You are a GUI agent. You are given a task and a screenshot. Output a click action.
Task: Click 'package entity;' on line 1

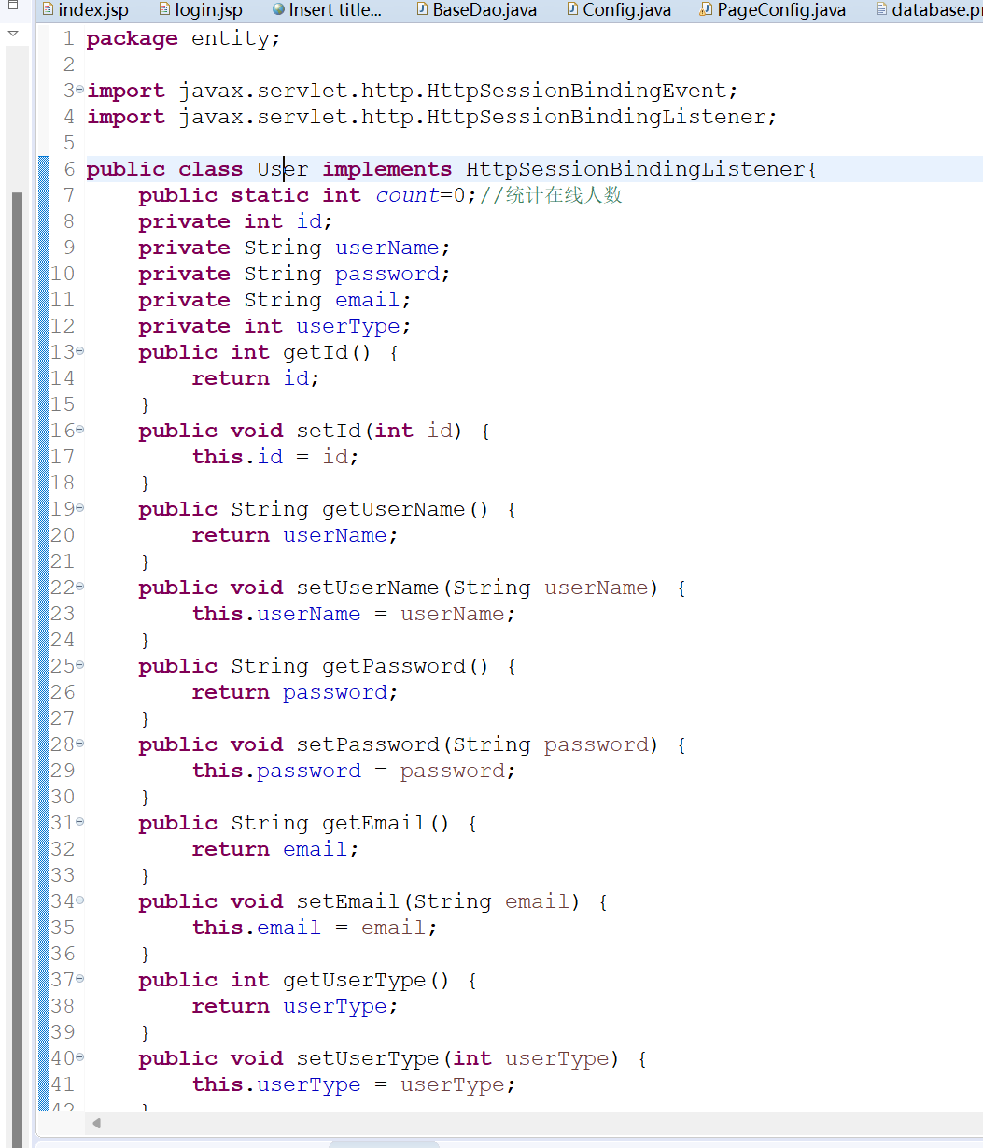point(183,39)
